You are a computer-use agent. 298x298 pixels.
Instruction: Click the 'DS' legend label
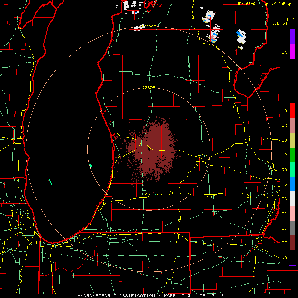[x=284, y=199]
